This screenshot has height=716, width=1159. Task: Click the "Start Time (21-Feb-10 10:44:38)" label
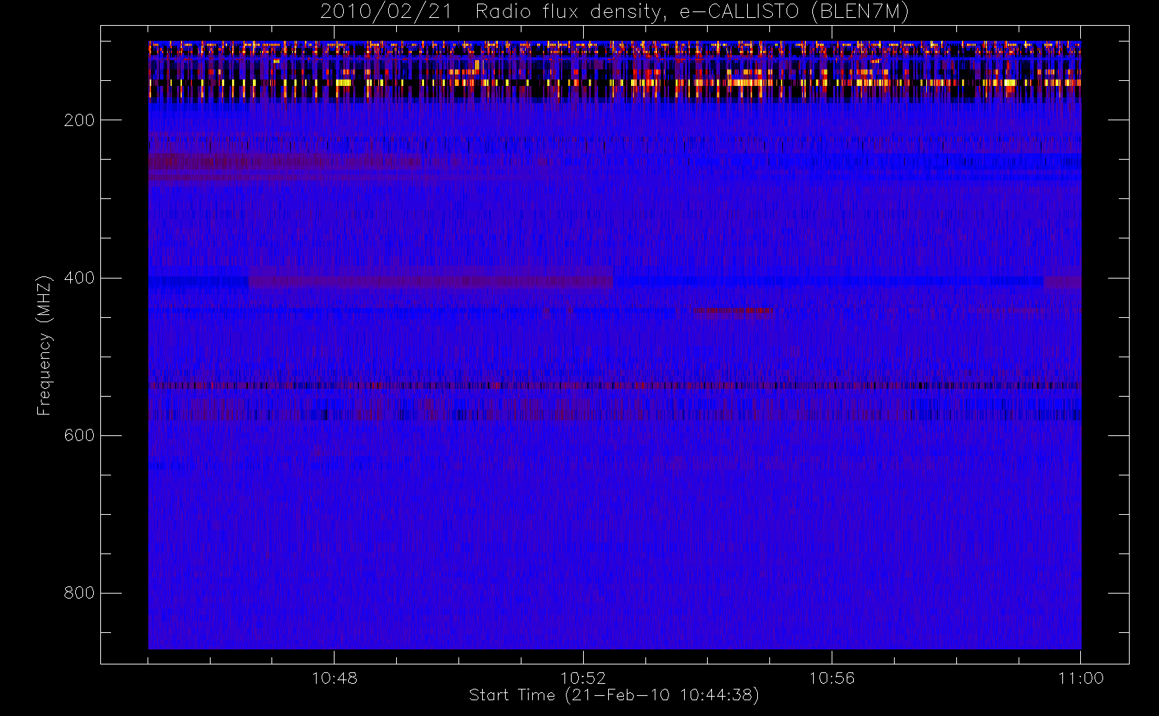pyautogui.click(x=614, y=695)
